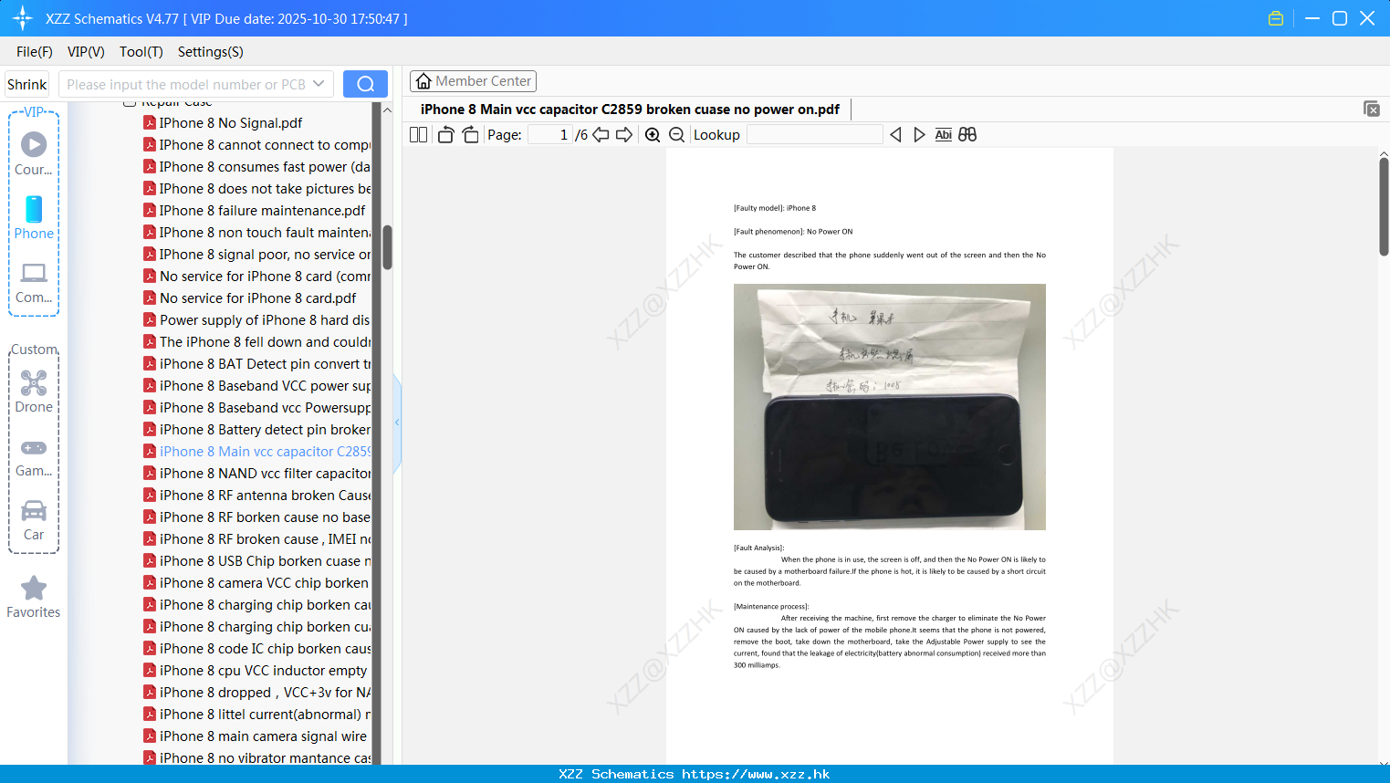
Task: Open iPhone 8 main camera signal file
Action: [256, 736]
